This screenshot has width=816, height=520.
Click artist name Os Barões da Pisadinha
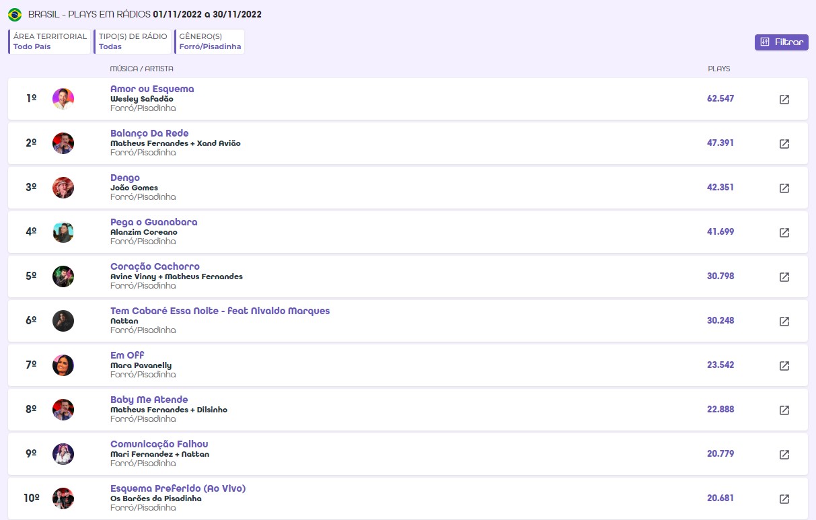(156, 498)
